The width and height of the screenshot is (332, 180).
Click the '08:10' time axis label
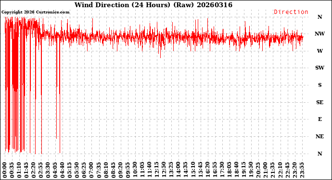(106, 170)
